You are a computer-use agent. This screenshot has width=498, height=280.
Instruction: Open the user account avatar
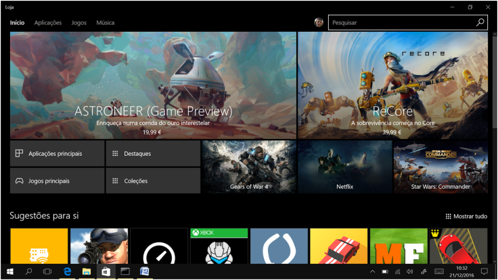point(319,22)
